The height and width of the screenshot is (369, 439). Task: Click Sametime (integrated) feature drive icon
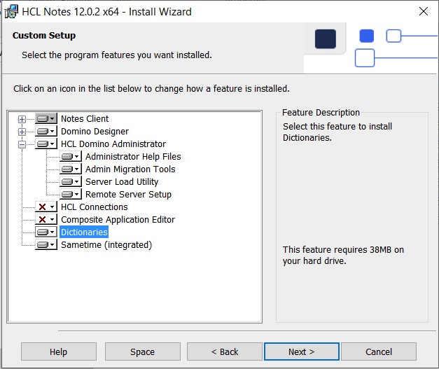pos(46,245)
